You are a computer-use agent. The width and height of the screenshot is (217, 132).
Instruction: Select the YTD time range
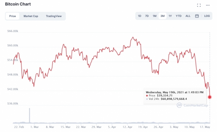point(179,16)
